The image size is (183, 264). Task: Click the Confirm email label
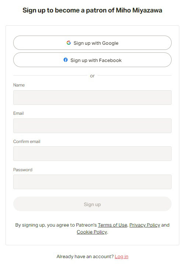point(27,142)
